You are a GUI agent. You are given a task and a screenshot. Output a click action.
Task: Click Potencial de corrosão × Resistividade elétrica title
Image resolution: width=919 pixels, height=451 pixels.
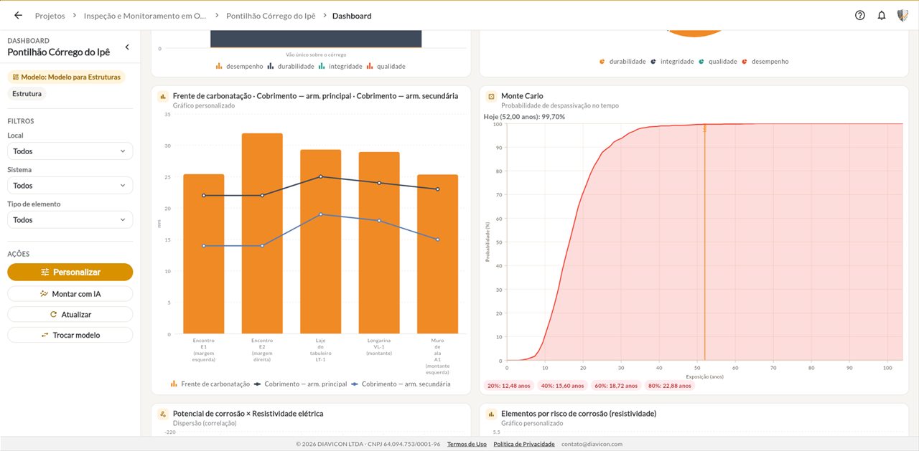[248, 414]
